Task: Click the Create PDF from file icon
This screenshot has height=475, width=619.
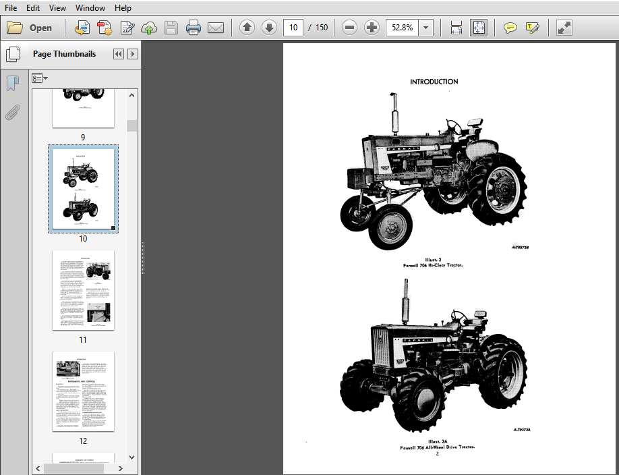Action: [x=82, y=28]
